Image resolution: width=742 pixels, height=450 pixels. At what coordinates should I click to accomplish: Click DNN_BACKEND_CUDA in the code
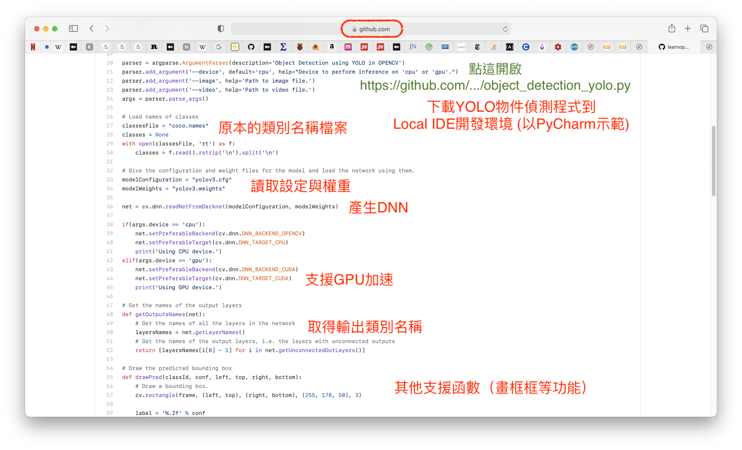point(268,269)
